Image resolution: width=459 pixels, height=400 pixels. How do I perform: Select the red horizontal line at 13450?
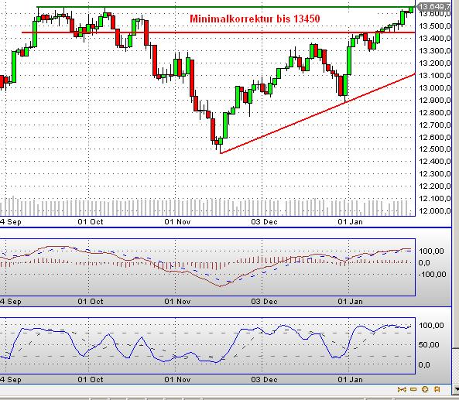click(218, 32)
